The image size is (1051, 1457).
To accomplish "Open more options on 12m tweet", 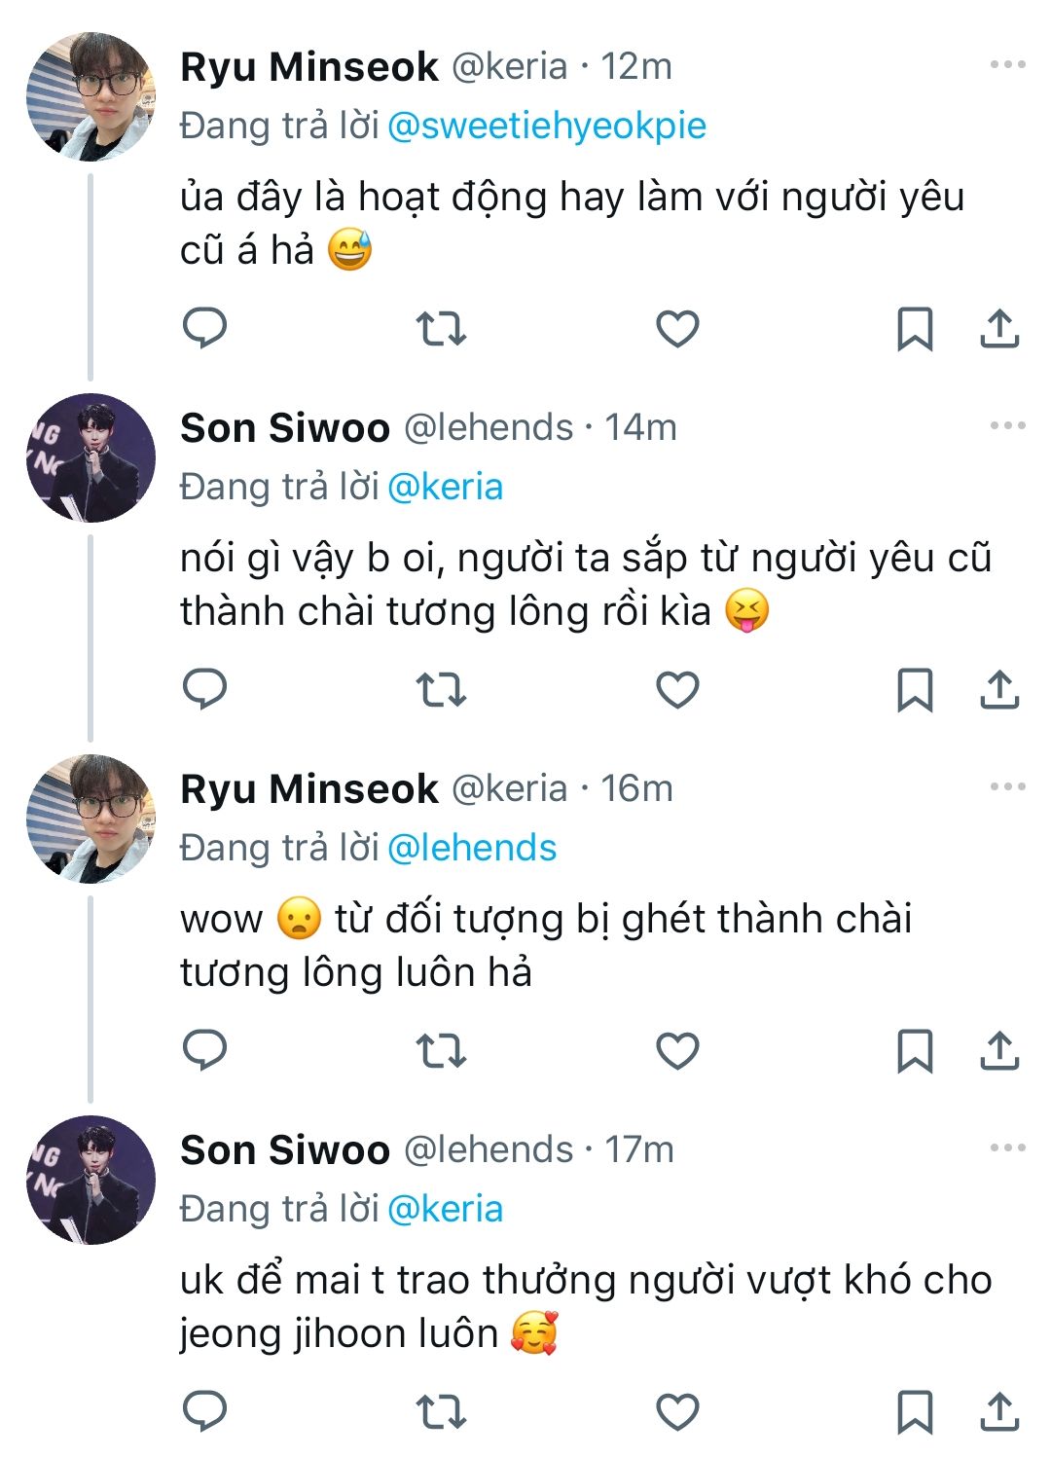I will (1007, 65).
